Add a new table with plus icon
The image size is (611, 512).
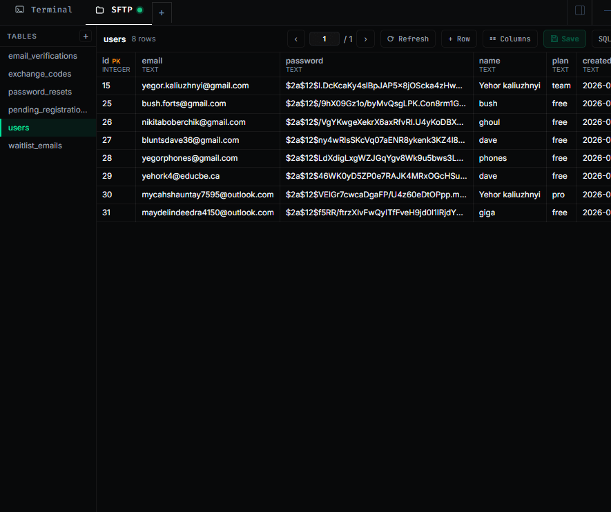pyautogui.click(x=86, y=36)
